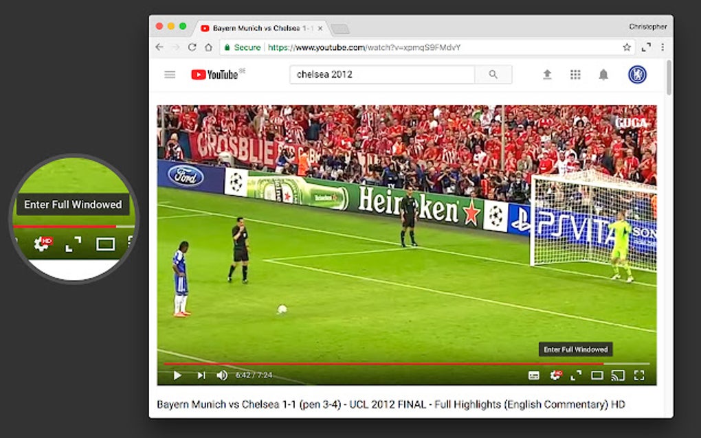Switch to theater mode

coord(596,375)
